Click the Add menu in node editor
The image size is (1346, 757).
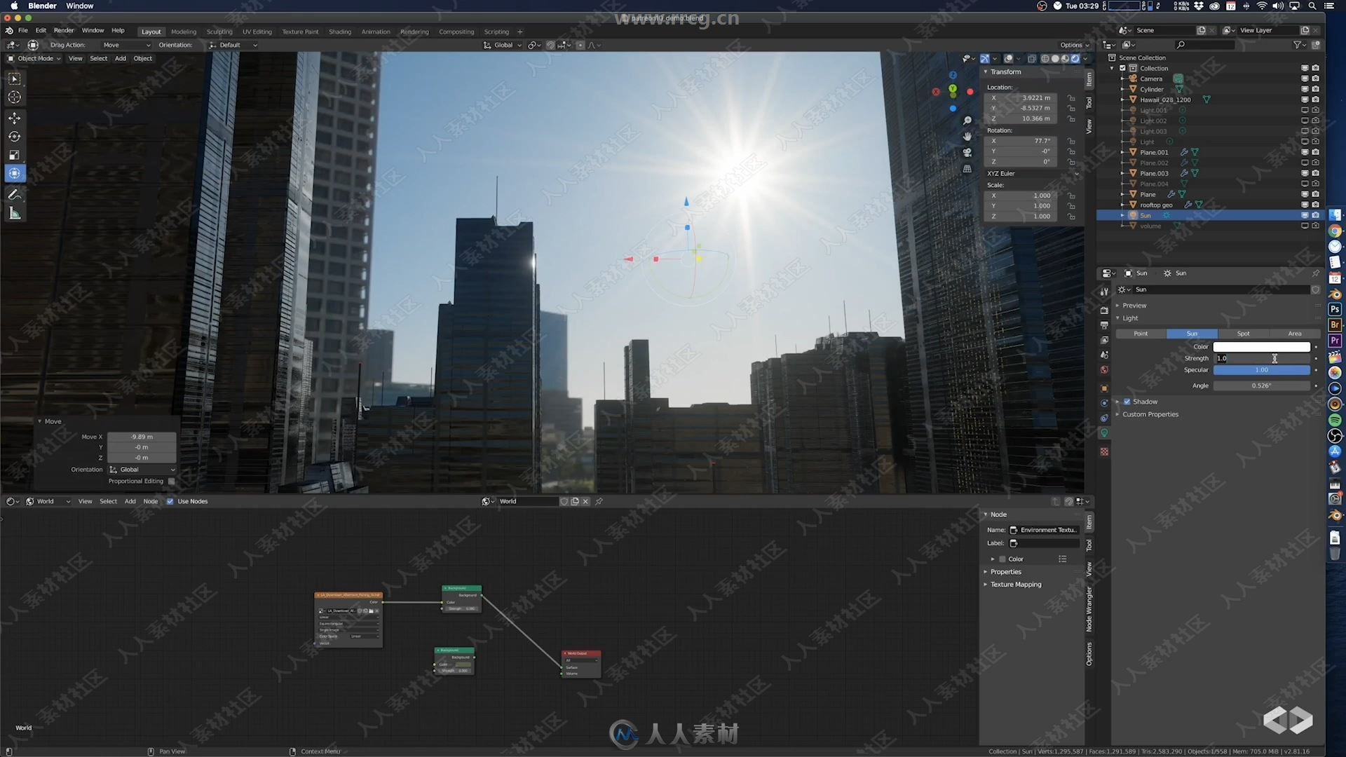130,501
